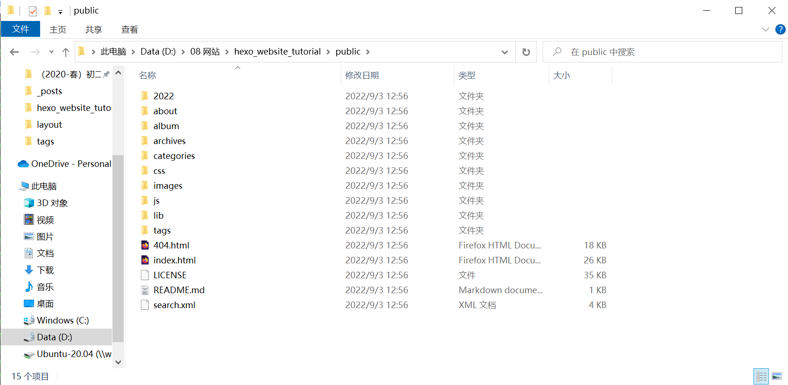
Task: Open the 文件 menu tab
Action: (21, 29)
